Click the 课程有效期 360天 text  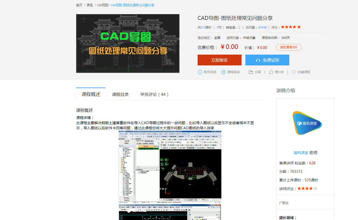click(276, 38)
